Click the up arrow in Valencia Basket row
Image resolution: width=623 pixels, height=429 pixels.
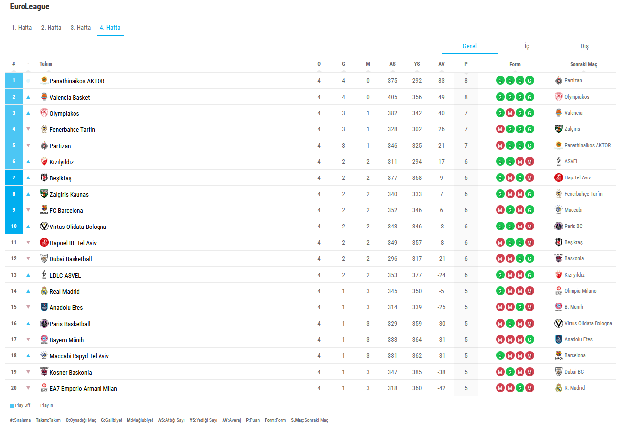point(28,97)
